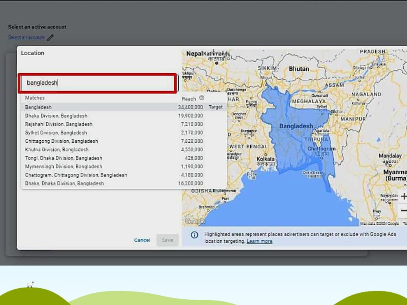
Task: Click the Bangladesh label on the map
Action: (296, 126)
